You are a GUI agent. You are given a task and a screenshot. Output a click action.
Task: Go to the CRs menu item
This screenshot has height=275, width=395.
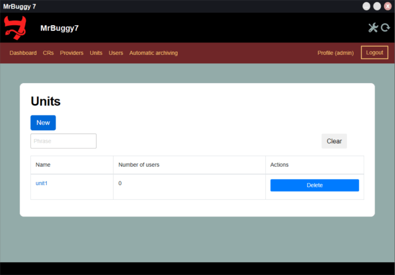48,53
